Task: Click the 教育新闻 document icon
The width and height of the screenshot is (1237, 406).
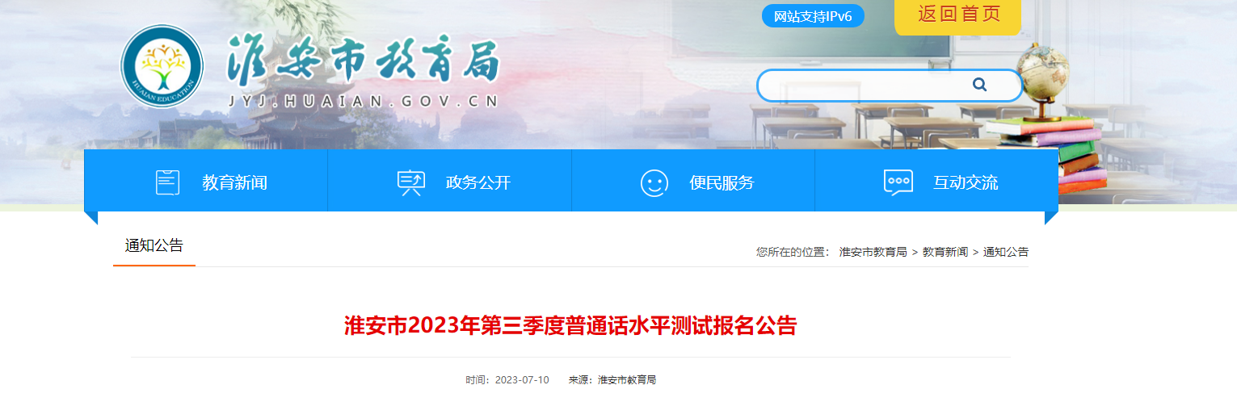Action: [167, 182]
